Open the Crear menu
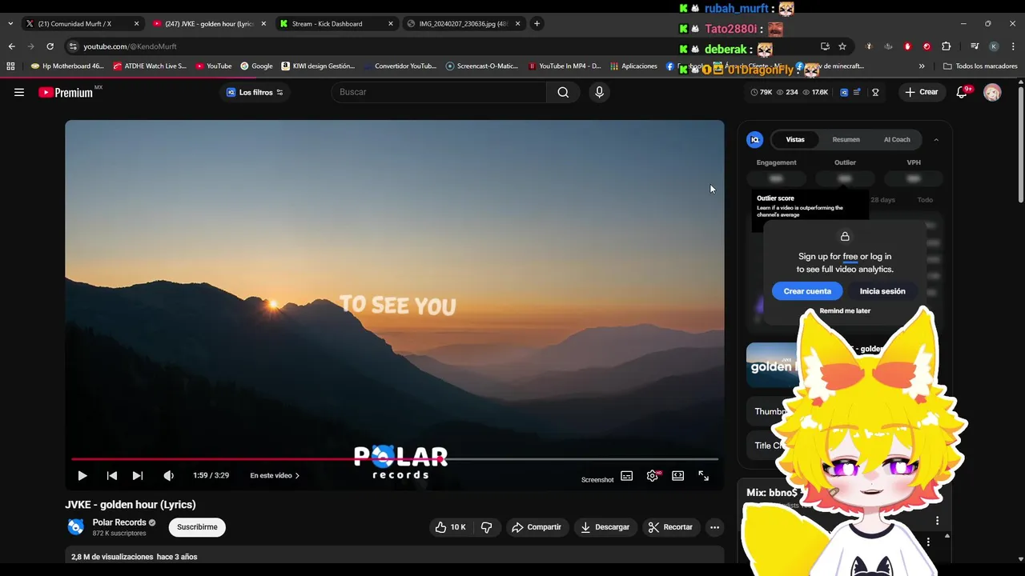 tap(922, 92)
